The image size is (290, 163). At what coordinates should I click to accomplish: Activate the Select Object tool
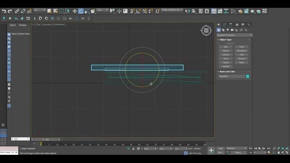pos(49,11)
